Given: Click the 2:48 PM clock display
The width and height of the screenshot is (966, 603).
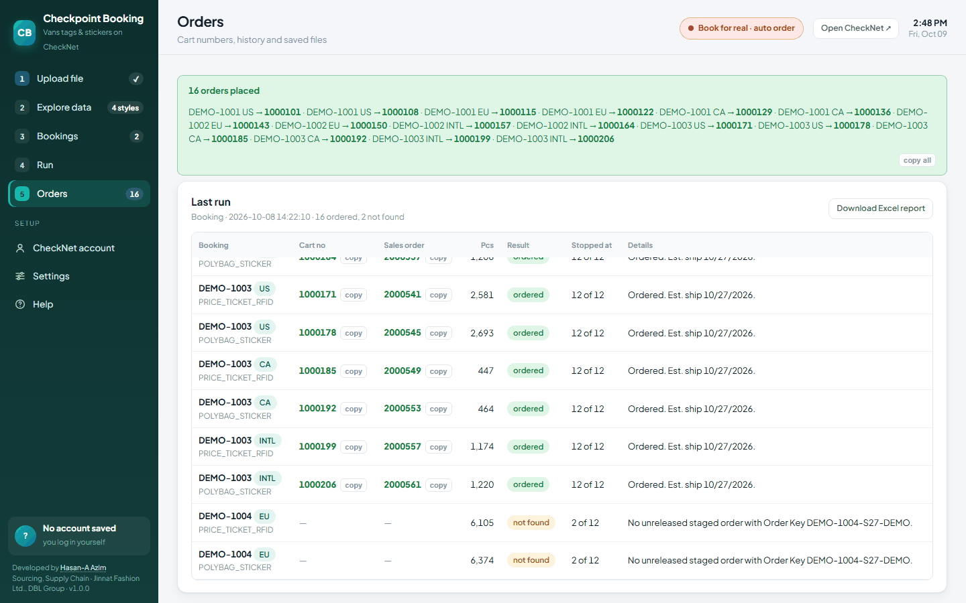Looking at the screenshot, I should tap(930, 23).
